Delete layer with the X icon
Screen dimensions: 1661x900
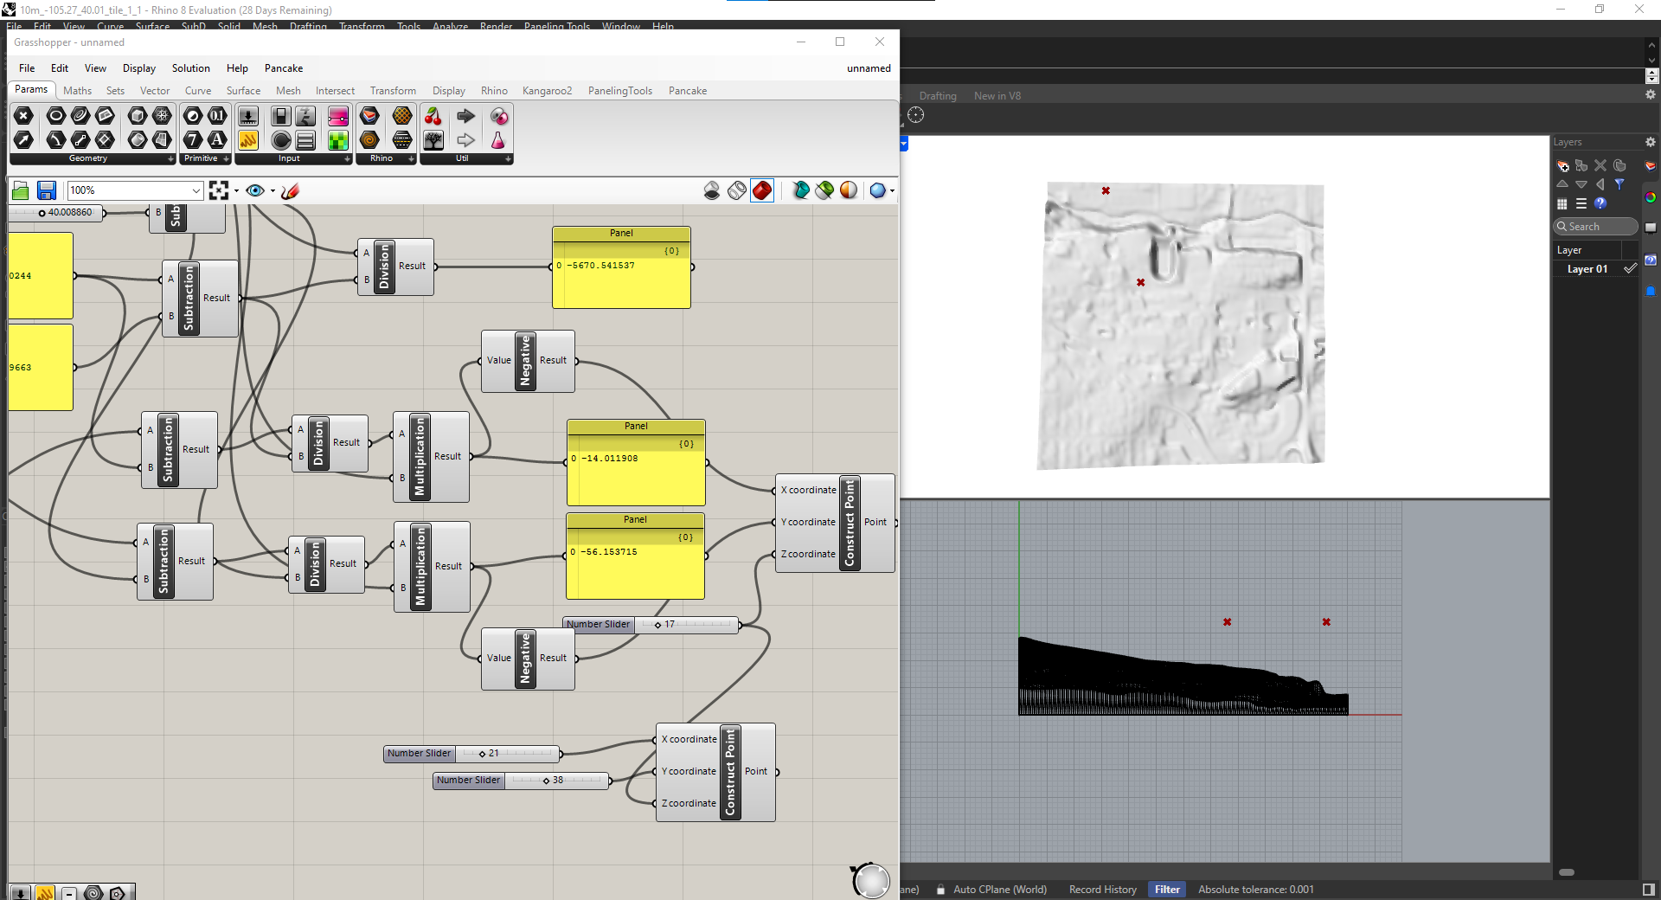[1600, 165]
